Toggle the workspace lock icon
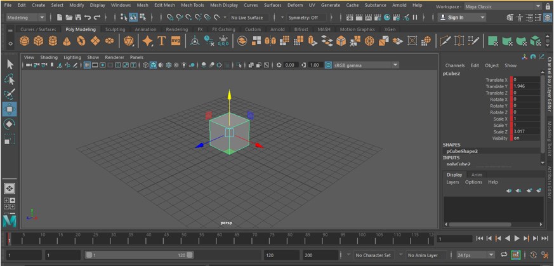Viewport: 554px width, 266px height. tap(548, 6)
